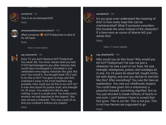Image resolution: width=166 pixels, height=125 pixels.
Task: Open say_dreamer56 avatar by 'Why would you' comment
Action: pyautogui.click(x=89, y=58)
